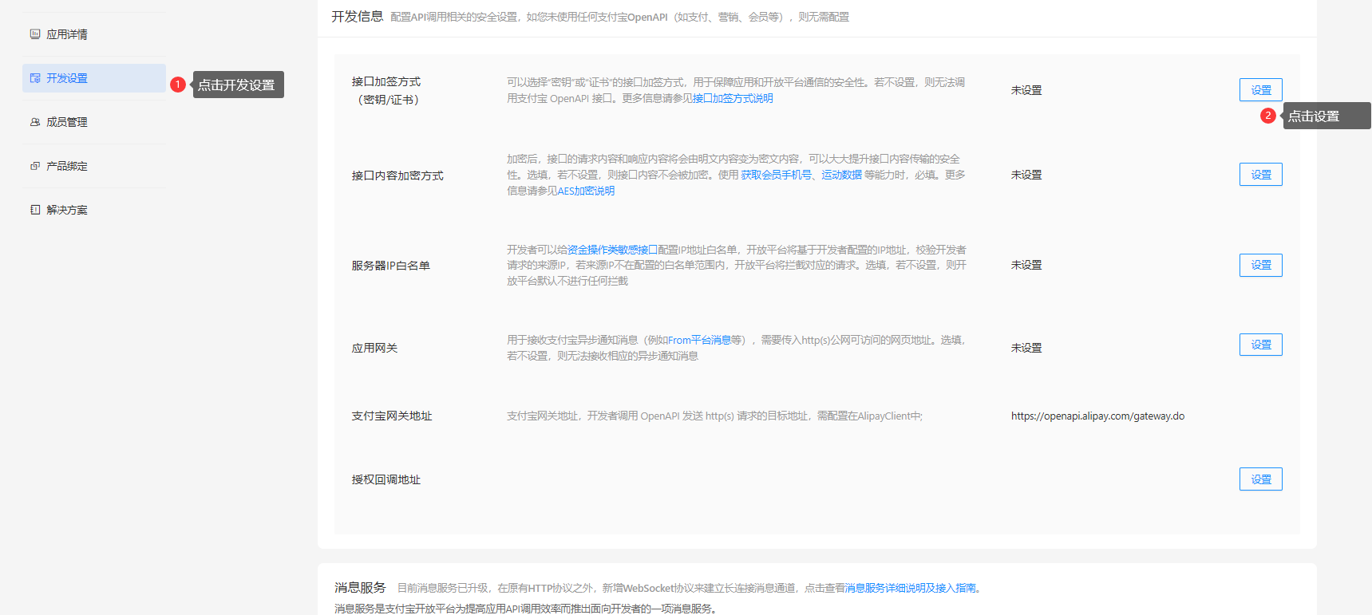Click 设置 for 授权回调地址

click(1260, 479)
